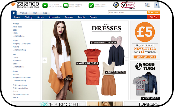
Task: Switch to the Women tab
Action: pyautogui.click(x=23, y=13)
